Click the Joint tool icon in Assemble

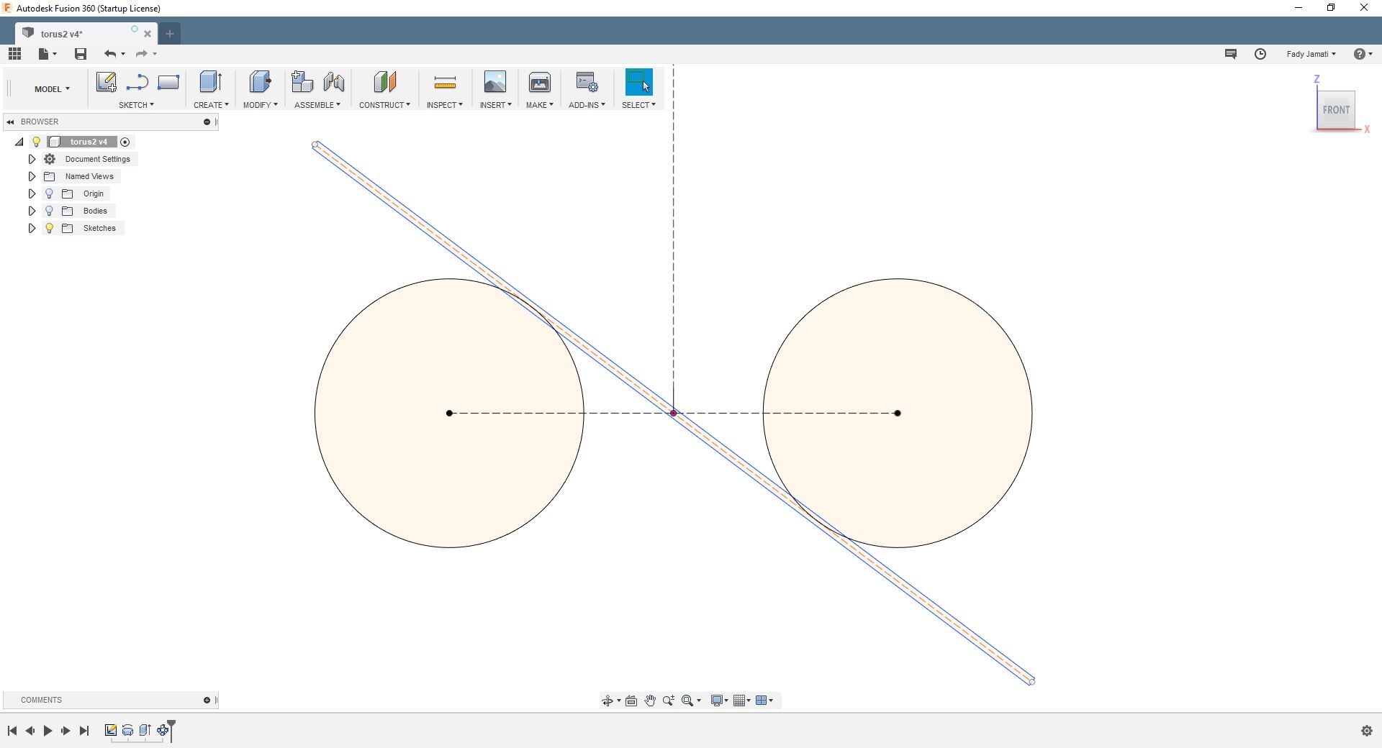(334, 82)
